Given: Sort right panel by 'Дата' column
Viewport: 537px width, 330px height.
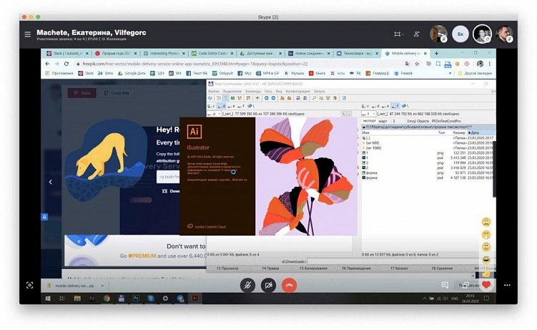Looking at the screenshot, I should (480, 132).
